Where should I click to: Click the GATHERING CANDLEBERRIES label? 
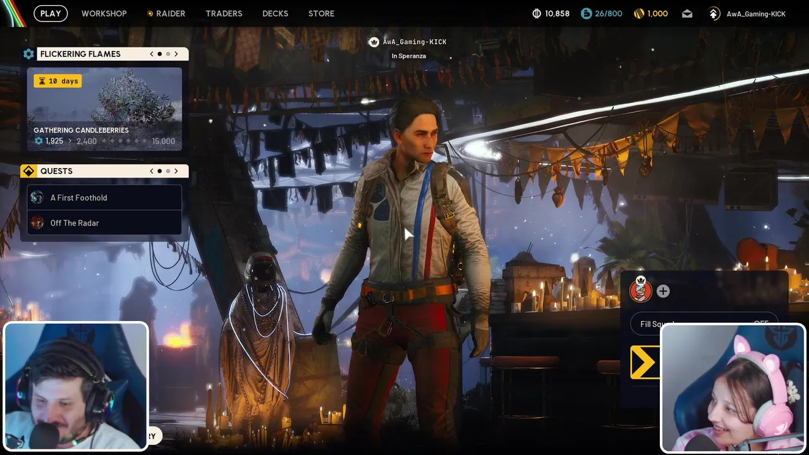(81, 130)
